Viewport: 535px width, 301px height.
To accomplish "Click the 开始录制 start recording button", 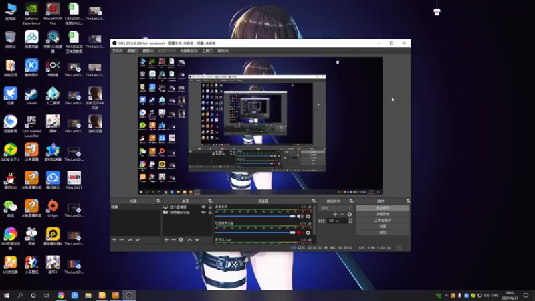I will tap(383, 214).
